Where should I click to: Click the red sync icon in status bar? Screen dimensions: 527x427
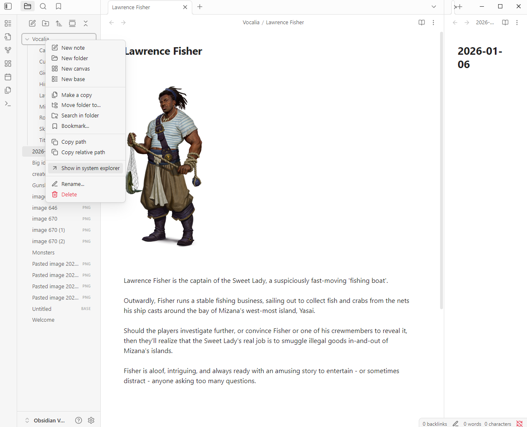519,423
